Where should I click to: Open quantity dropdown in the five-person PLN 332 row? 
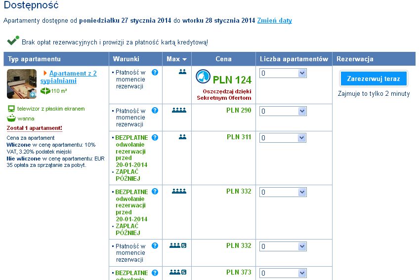point(283,246)
